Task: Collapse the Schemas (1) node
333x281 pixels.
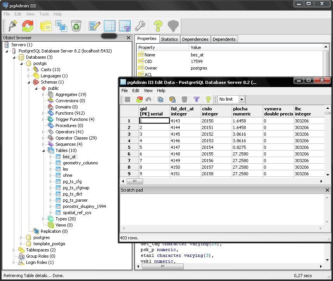Action: (29, 82)
